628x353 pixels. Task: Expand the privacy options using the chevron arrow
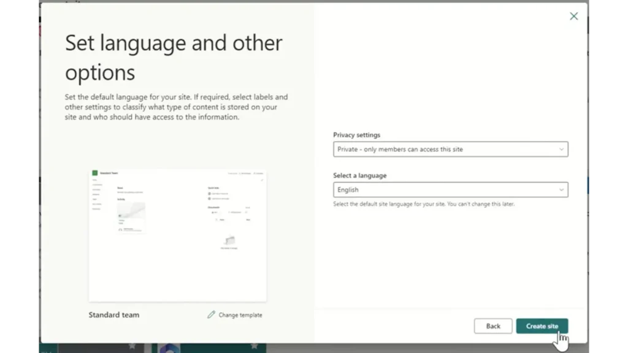(561, 149)
